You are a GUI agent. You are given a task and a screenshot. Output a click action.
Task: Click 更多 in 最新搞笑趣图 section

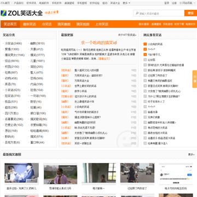(191, 154)
